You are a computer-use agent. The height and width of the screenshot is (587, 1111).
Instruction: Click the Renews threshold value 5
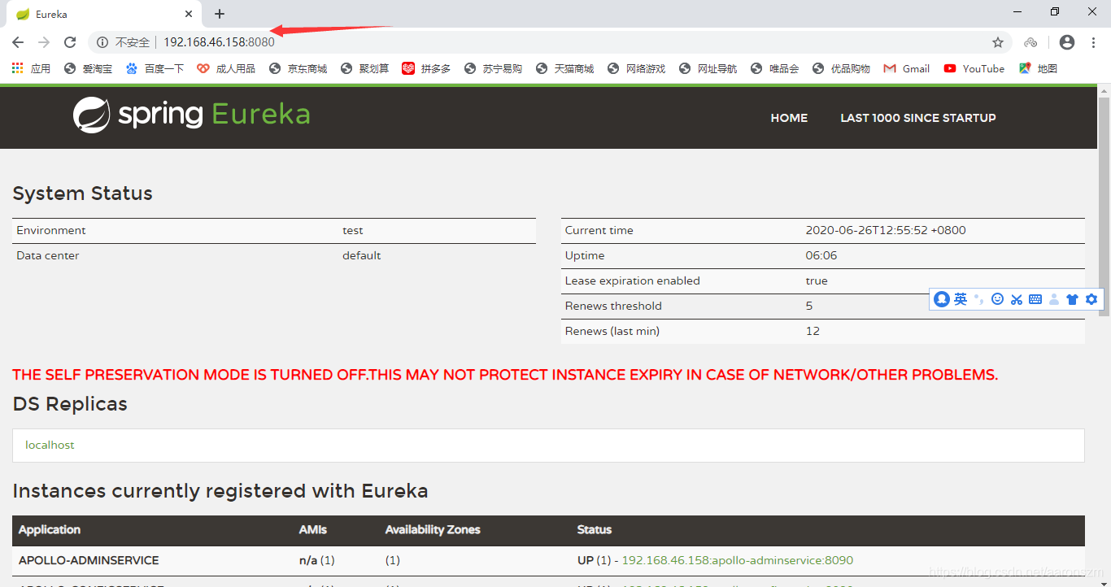click(809, 306)
